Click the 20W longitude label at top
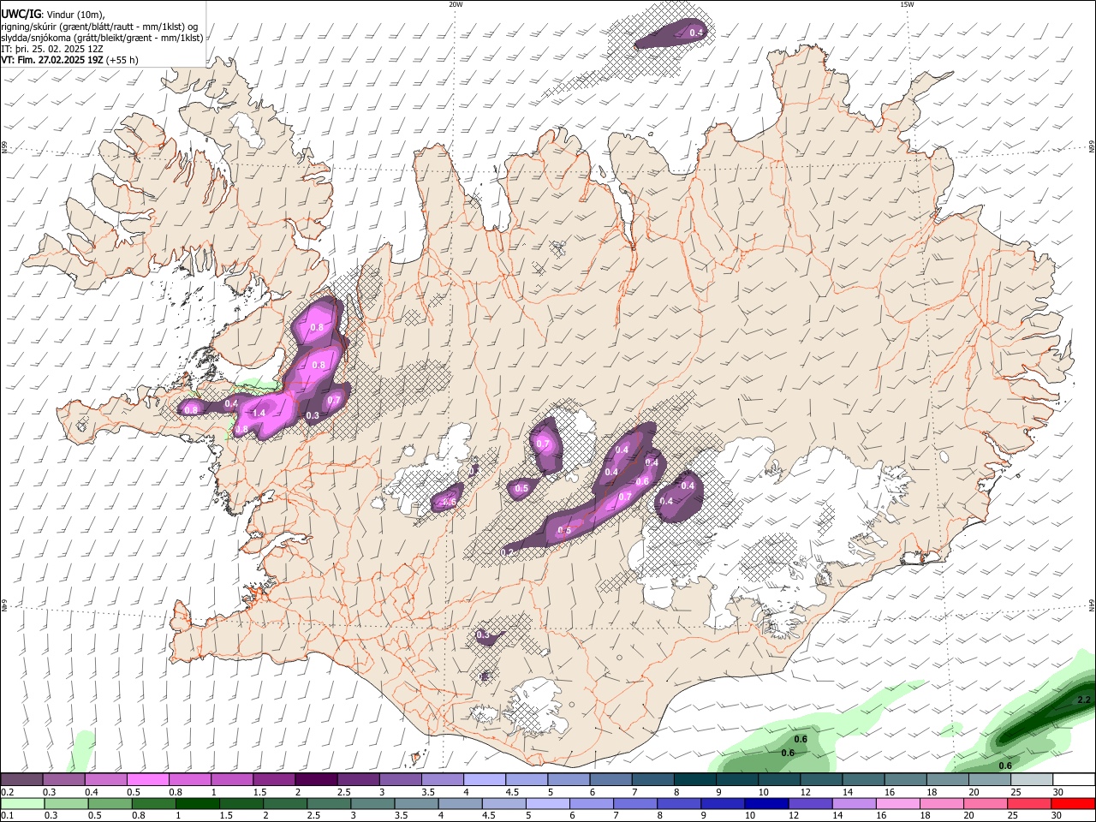The image size is (1096, 822). click(x=456, y=4)
